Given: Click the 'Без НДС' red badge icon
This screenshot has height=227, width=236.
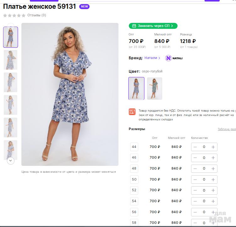Looking at the screenshot, I should [x=132, y=112].
